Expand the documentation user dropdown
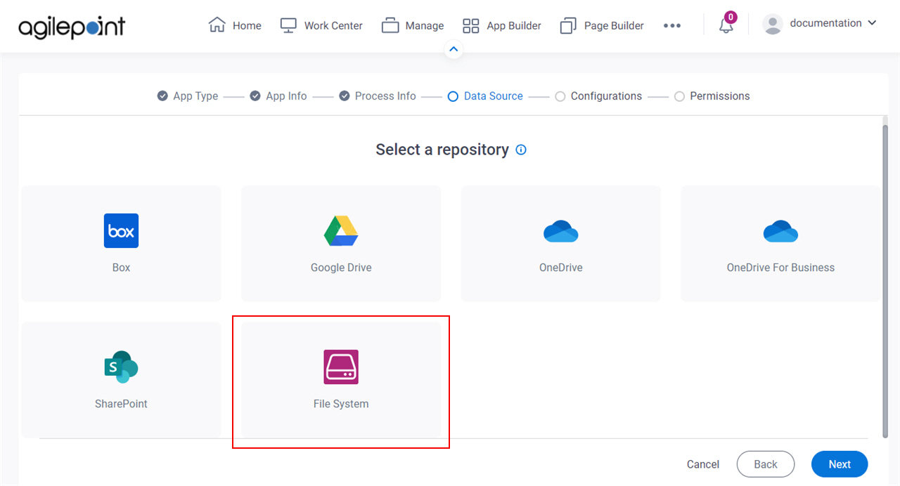900x486 pixels. coord(872,22)
